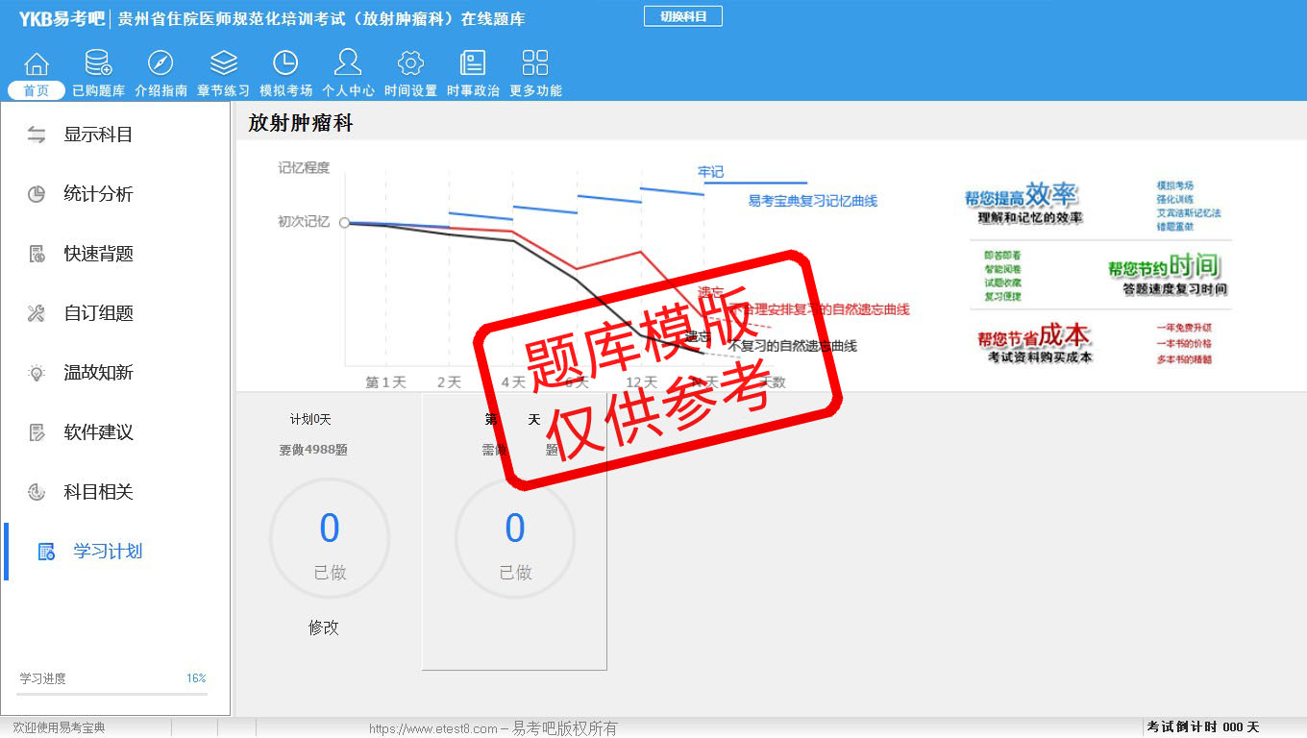Open 时事政治 news icon
Image resolution: width=1307 pixels, height=738 pixels.
click(473, 64)
